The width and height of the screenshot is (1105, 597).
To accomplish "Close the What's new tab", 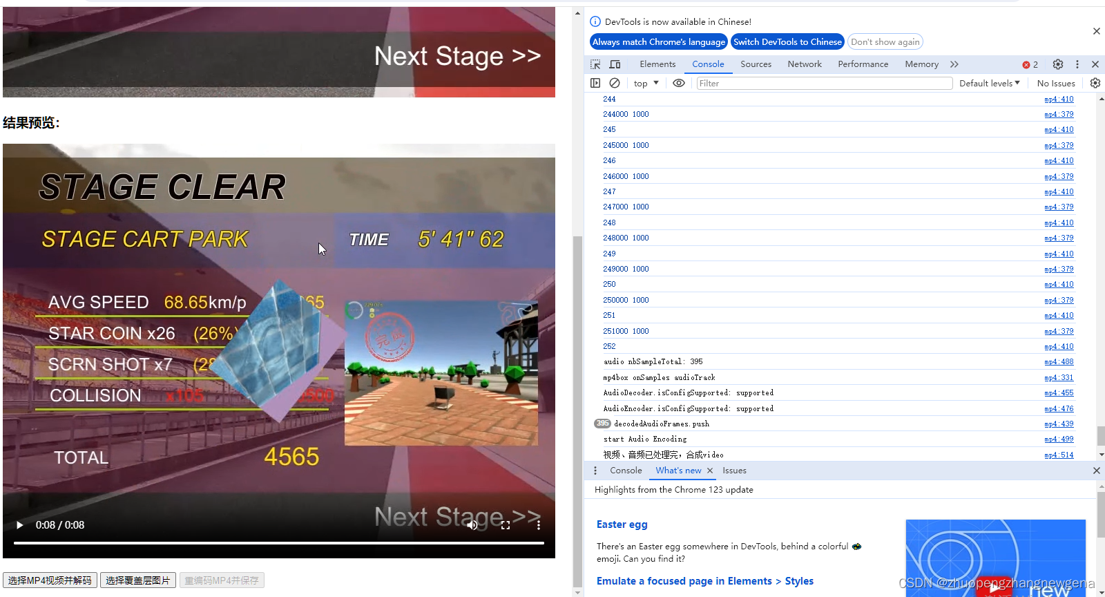I will click(710, 471).
